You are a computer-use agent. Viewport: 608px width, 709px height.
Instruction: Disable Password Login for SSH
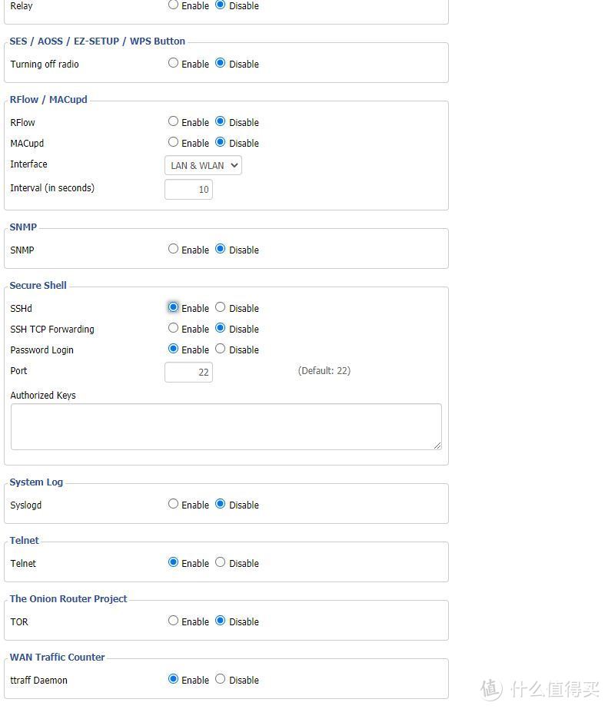[x=221, y=349]
